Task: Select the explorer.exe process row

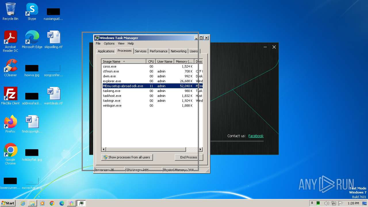Action: (152, 81)
